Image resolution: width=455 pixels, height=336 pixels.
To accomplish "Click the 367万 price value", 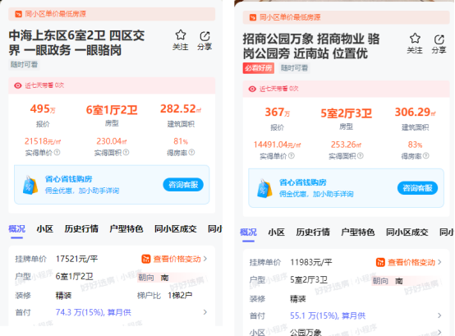I will [x=277, y=113].
